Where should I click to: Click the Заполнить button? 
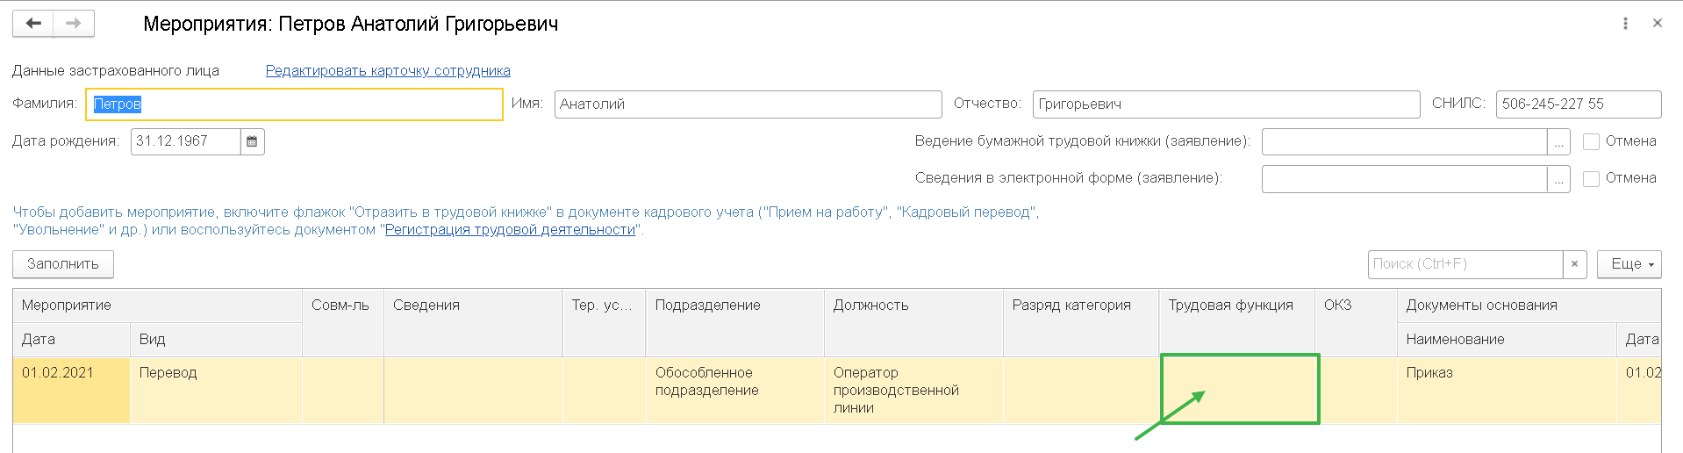point(63,264)
